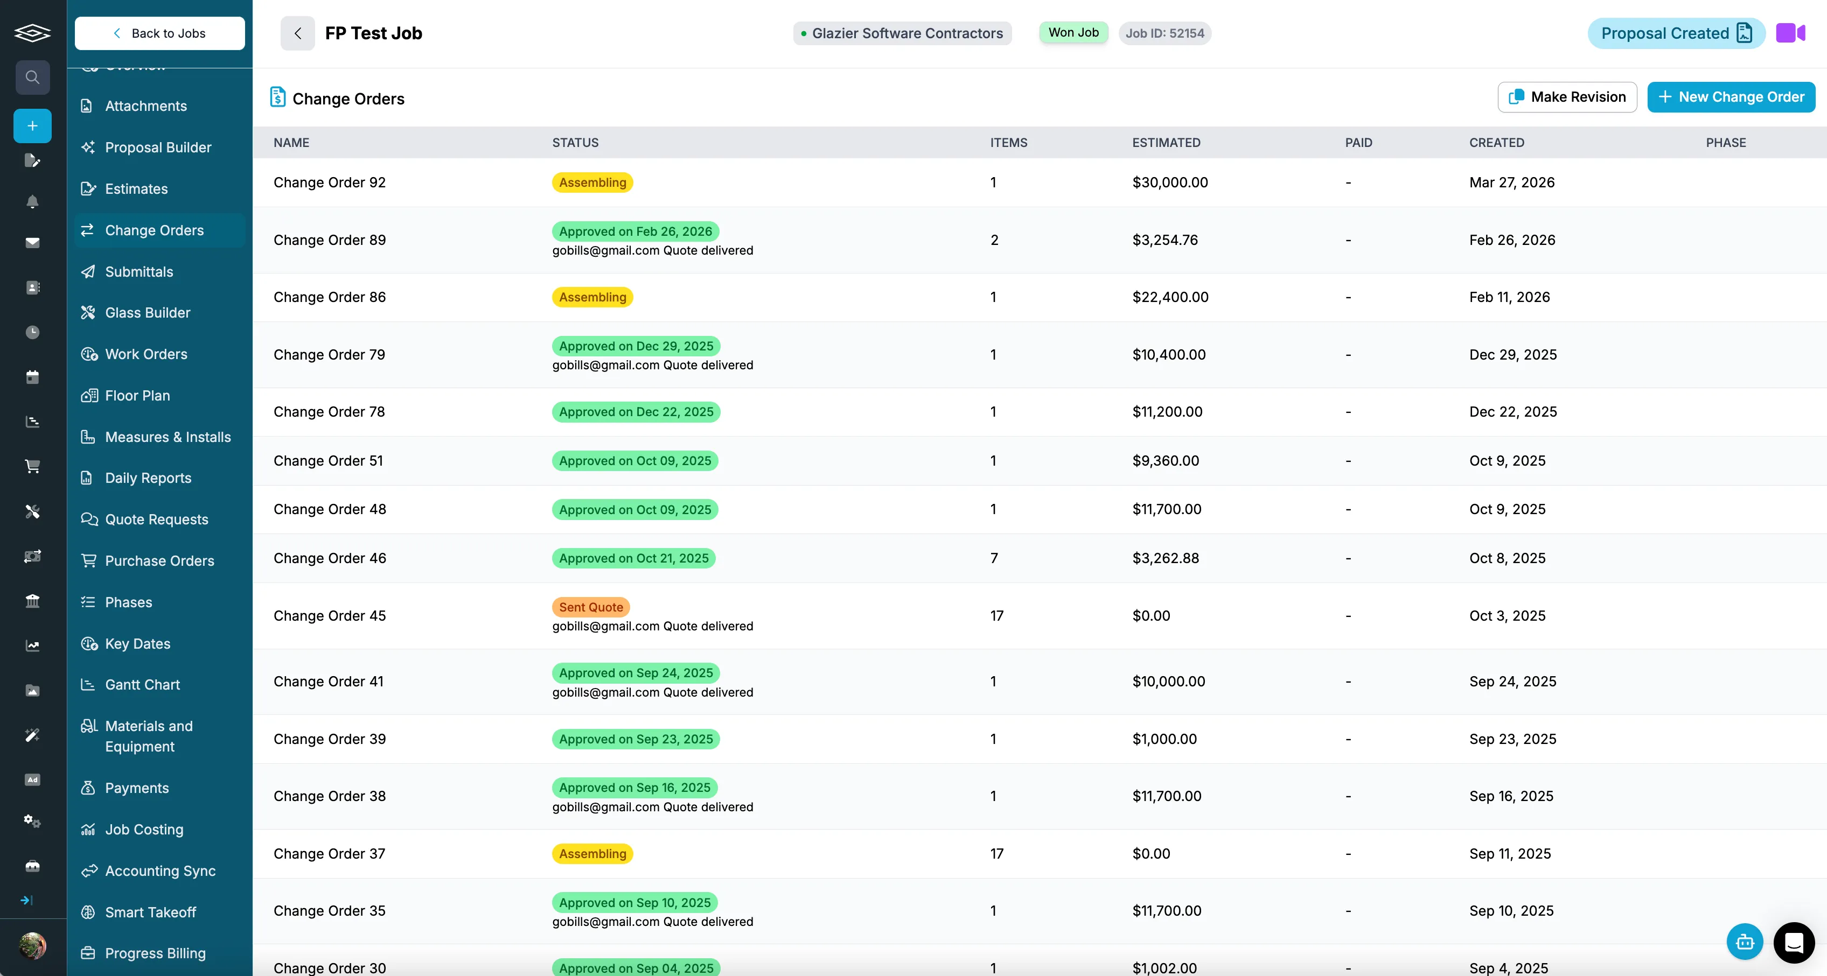Open the shopping cart icon
Screen dimensions: 1827x976
coord(33,466)
